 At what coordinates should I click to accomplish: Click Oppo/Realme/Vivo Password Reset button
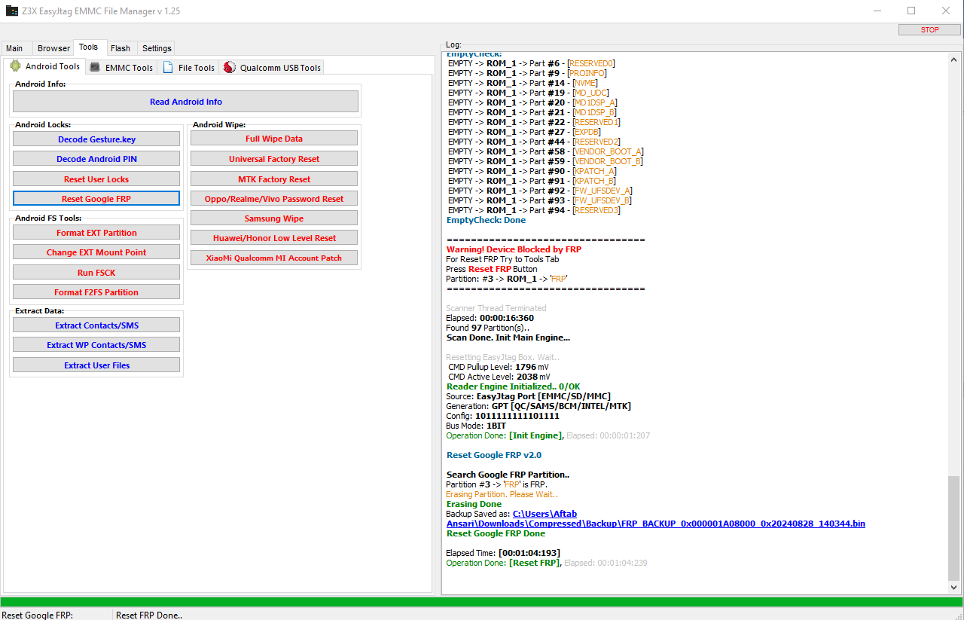coord(274,199)
